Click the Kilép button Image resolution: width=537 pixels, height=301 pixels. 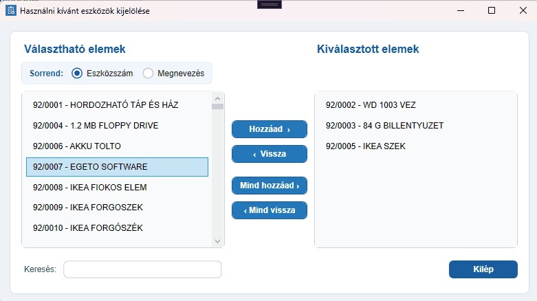[483, 269]
